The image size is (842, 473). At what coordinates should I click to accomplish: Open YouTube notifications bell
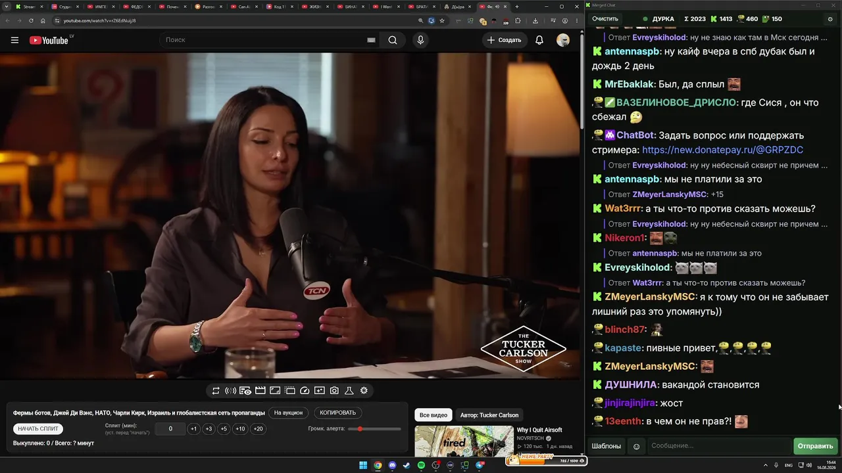(539, 40)
